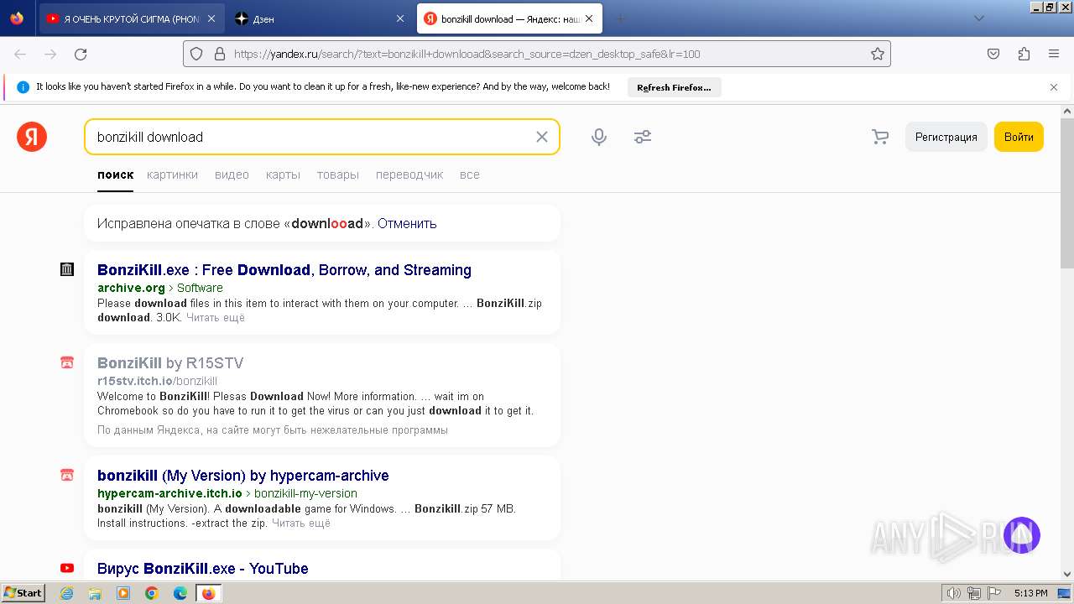The width and height of the screenshot is (1074, 604).
Task: Launch Microsoft Edge from the taskbar
Action: [180, 593]
